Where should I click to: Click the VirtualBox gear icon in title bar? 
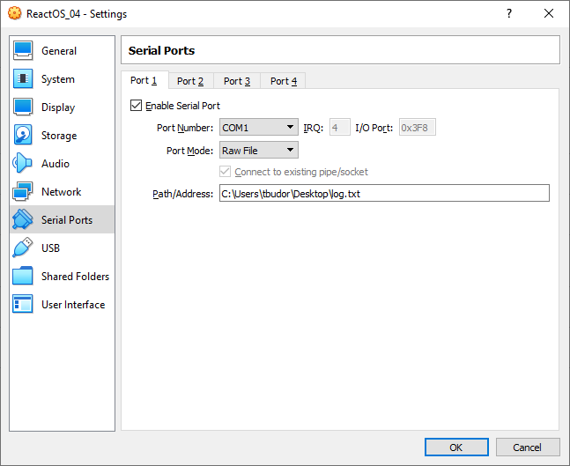15,13
